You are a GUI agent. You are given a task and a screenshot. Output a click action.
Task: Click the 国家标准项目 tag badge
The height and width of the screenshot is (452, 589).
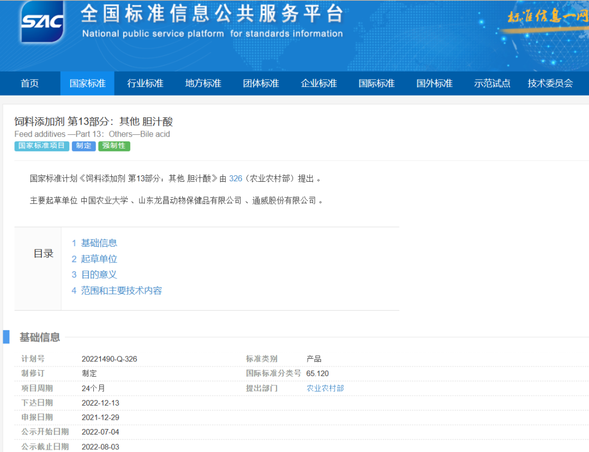pos(41,146)
